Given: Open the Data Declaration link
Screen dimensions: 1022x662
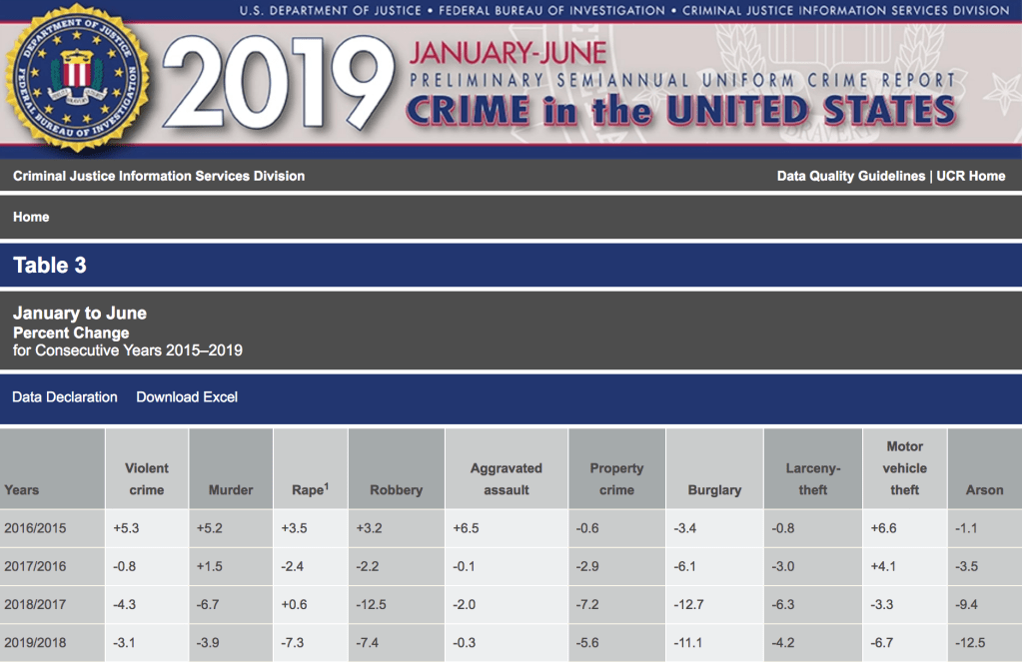Looking at the screenshot, I should pos(65,397).
